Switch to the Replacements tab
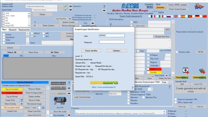208x117 pixels. coord(24,30)
